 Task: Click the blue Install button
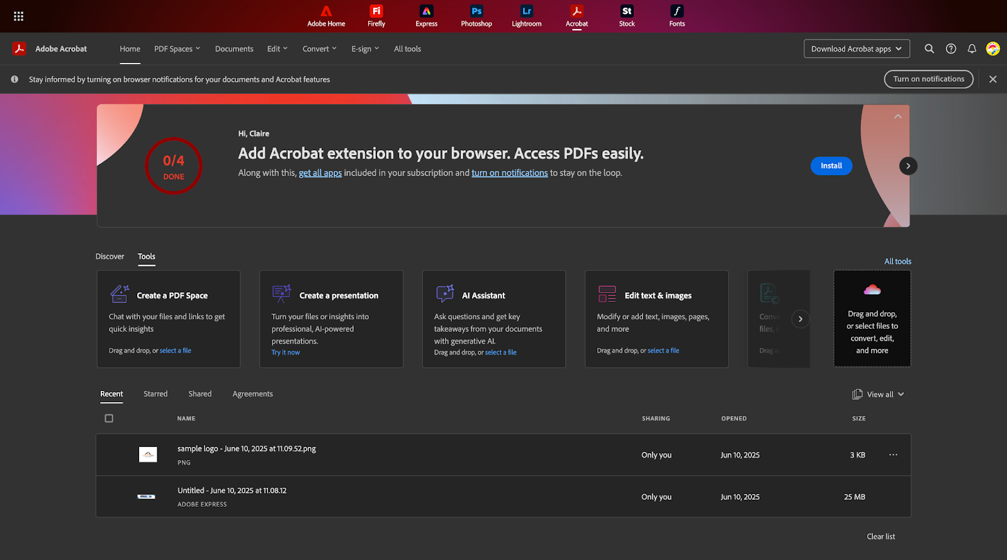click(x=831, y=166)
